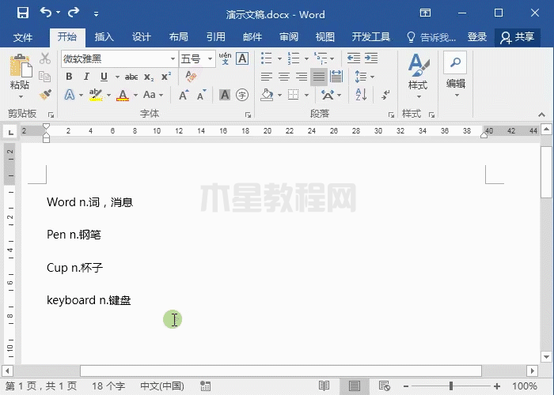
Task: Toggle superscript formatting
Action: tap(166, 77)
